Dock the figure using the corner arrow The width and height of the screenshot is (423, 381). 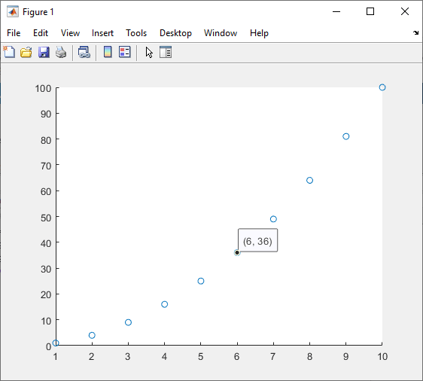[x=415, y=32]
